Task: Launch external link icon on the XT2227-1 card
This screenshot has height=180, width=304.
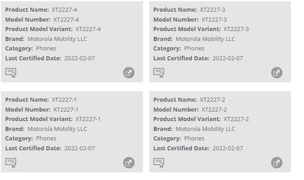Action: [x=129, y=162]
